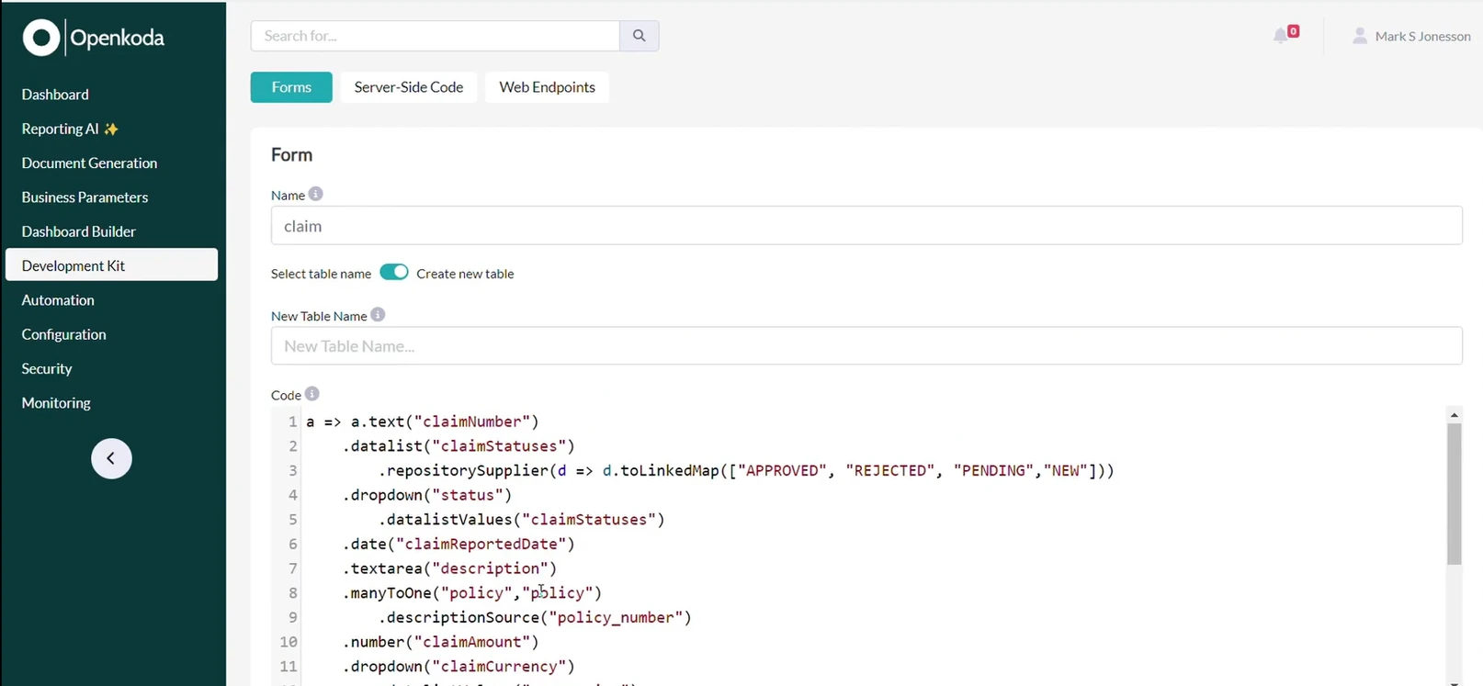Viewport: 1483px width, 686px height.
Task: Click the info icon beside New Table Name
Action: [x=378, y=314]
